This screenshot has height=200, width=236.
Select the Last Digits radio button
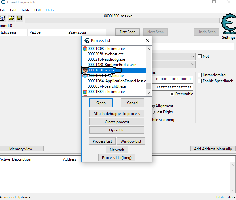tap(153, 112)
